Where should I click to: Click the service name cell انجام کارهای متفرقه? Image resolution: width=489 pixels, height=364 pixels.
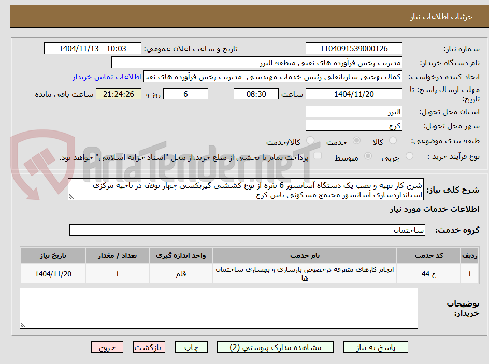(305, 273)
